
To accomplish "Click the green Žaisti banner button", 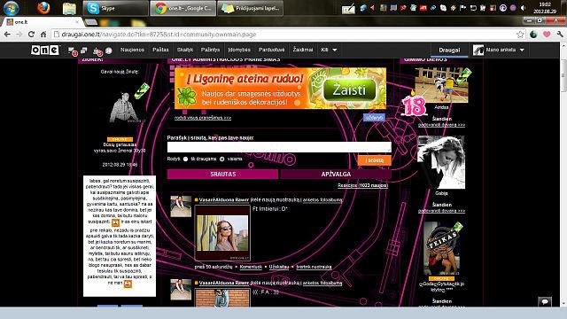I will 349,90.
